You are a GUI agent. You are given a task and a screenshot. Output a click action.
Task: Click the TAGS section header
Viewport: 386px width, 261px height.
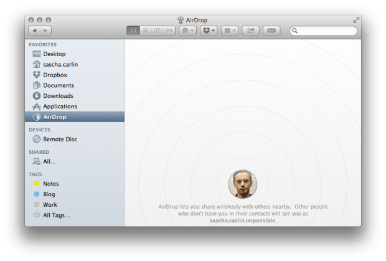click(x=35, y=174)
